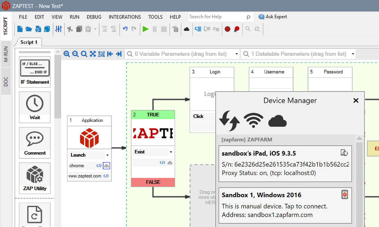Viewport: 379px width, 227px height.
Task: Click the eject icon beside chrome
Action: [x=106, y=166]
